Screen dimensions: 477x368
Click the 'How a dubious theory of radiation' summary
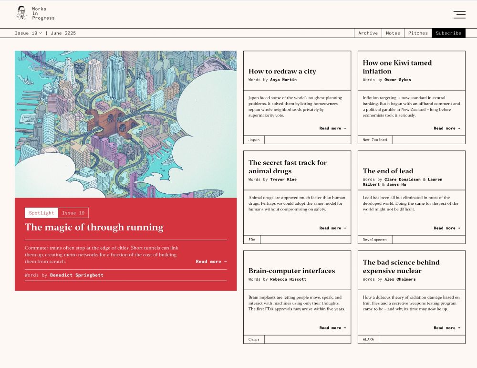(411, 303)
